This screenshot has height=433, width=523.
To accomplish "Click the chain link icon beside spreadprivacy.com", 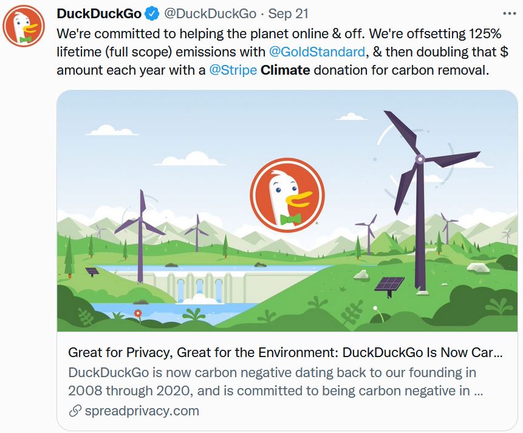I will click(x=75, y=411).
